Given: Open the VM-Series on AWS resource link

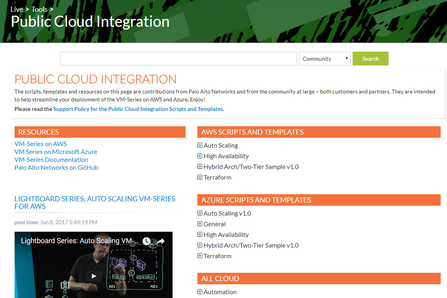Looking at the screenshot, I should (x=41, y=144).
